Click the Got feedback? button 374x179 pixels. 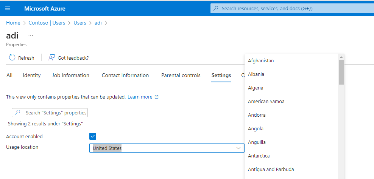[x=69, y=58]
